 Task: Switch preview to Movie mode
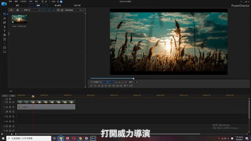(108, 82)
